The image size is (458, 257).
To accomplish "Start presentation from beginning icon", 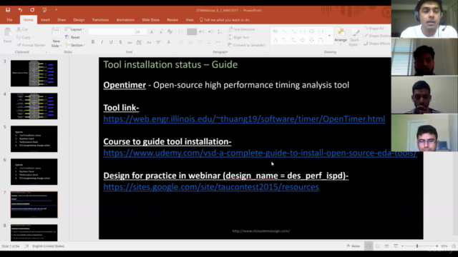I will click(44, 10).
